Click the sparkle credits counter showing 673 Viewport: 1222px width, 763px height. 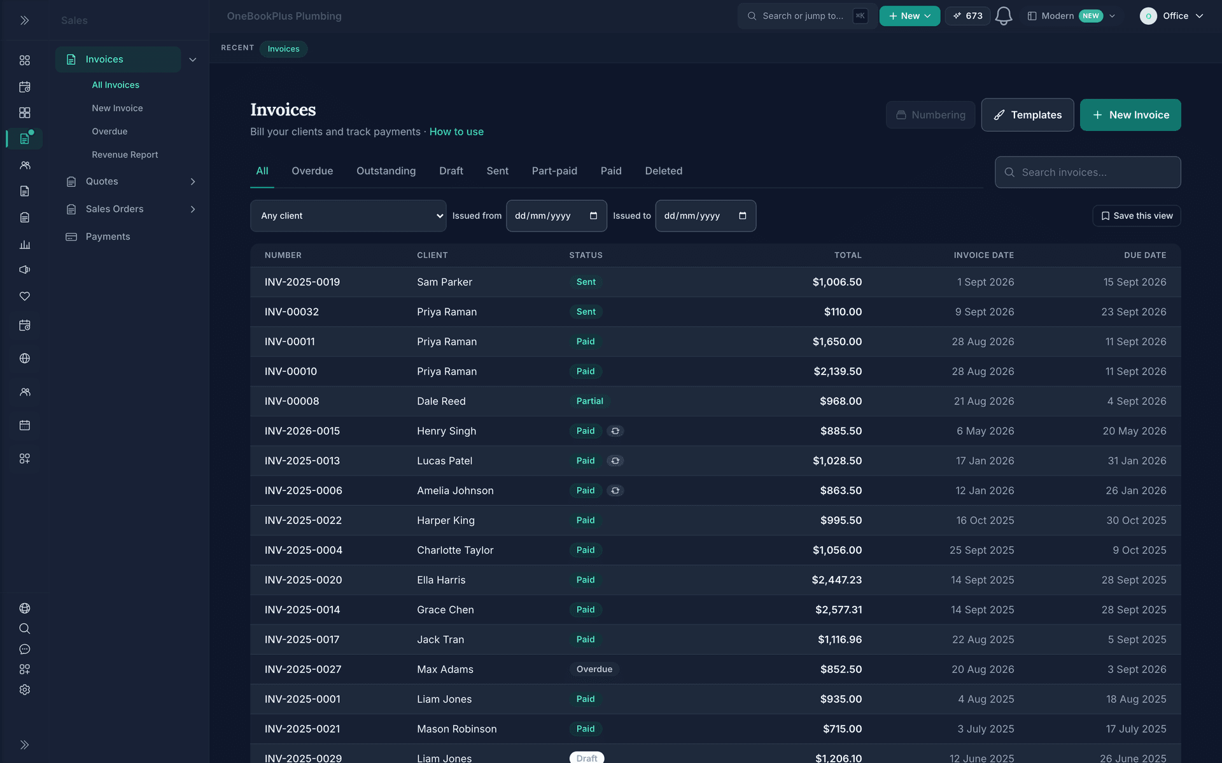967,16
